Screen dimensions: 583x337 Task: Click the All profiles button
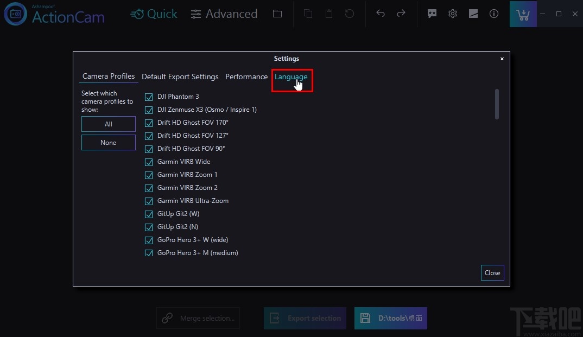(109, 124)
